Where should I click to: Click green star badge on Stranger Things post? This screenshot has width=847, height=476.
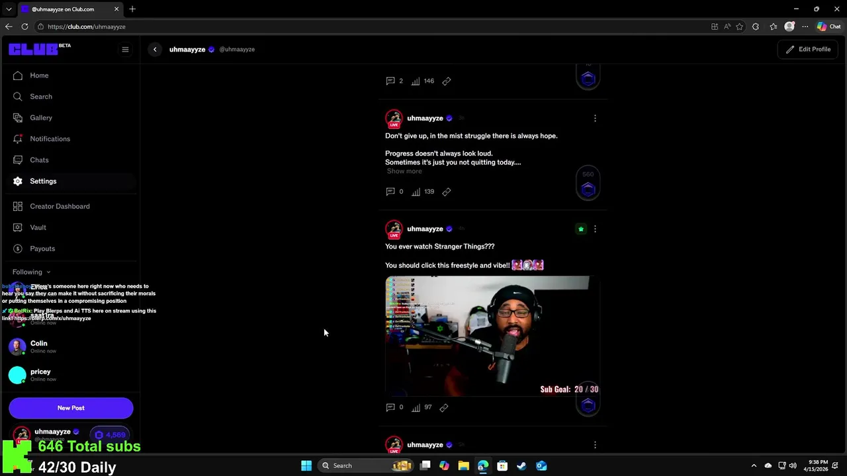click(x=581, y=229)
